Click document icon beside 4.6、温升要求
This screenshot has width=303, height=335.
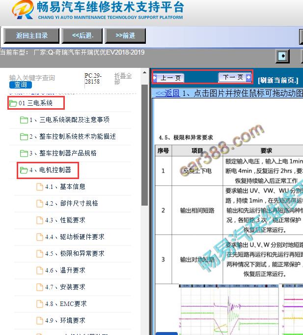40,270
